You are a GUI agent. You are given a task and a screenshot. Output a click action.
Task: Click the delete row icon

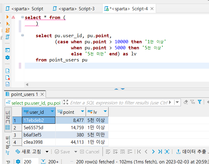click(x=130, y=152)
